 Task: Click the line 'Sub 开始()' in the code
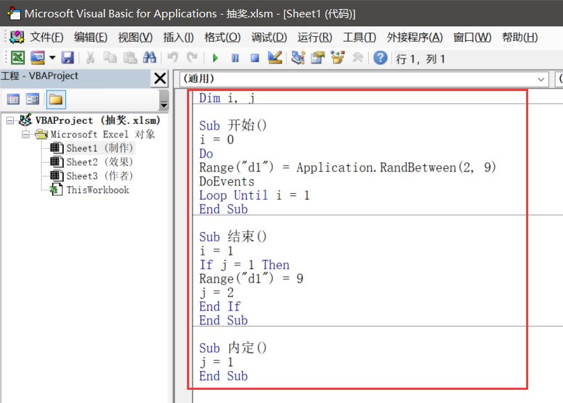tap(233, 126)
